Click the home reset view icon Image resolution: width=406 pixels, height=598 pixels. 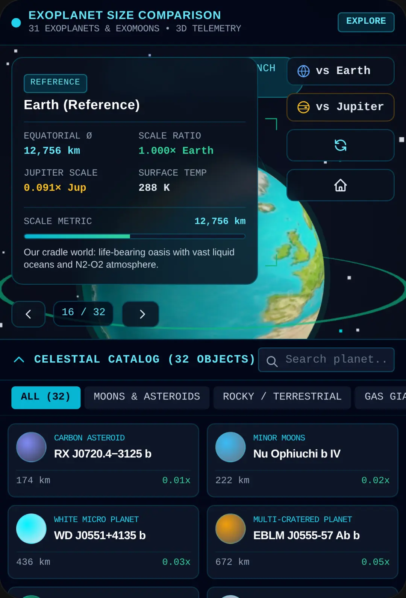tap(340, 185)
